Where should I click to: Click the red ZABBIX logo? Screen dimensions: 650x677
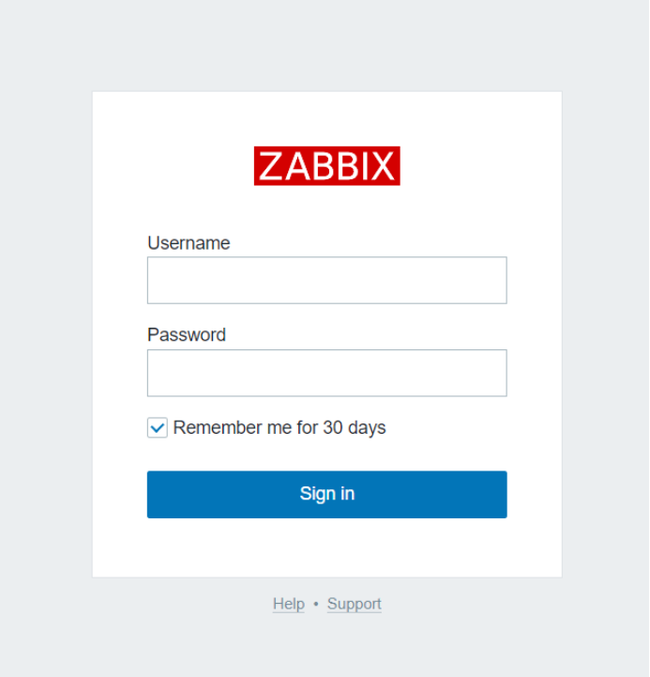[327, 166]
